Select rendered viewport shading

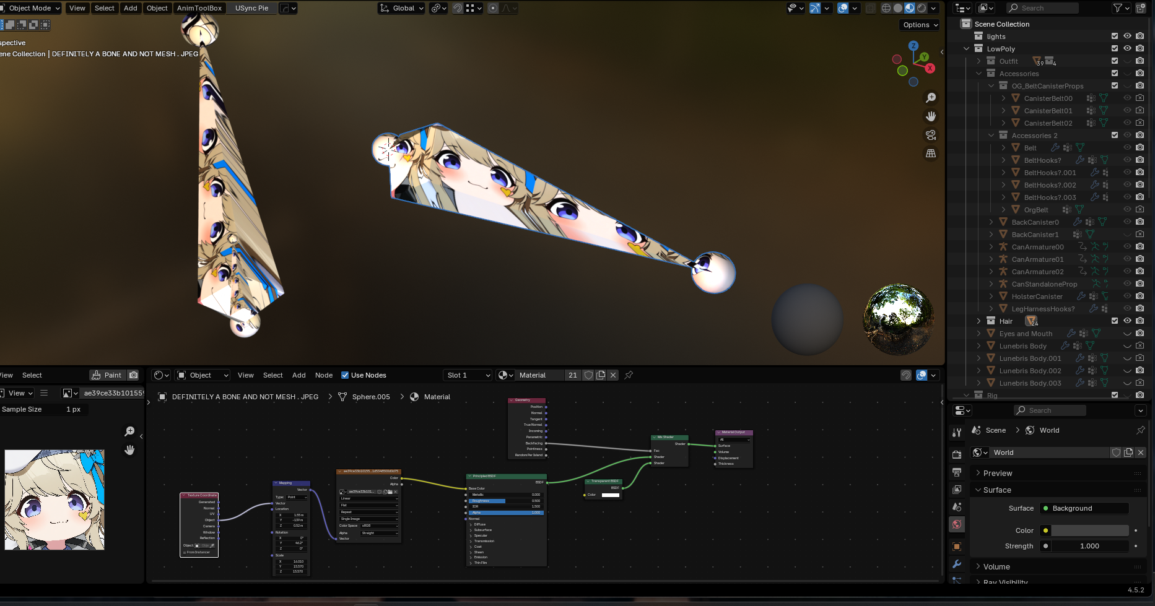pyautogui.click(x=922, y=8)
